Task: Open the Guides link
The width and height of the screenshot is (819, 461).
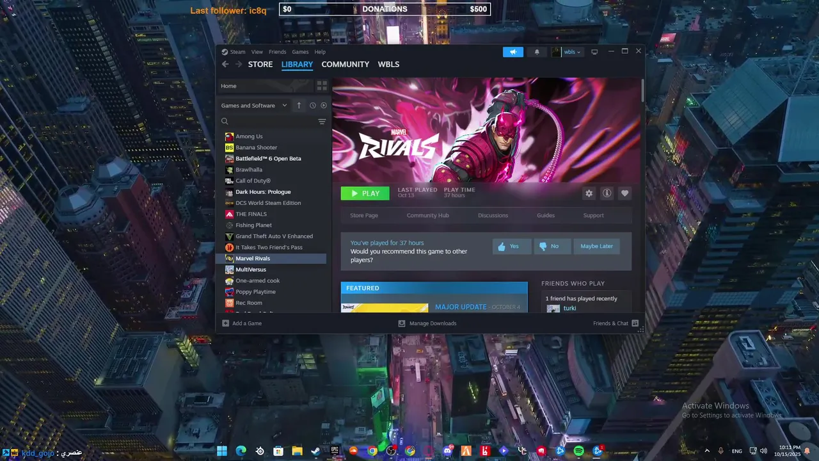Action: pyautogui.click(x=546, y=215)
